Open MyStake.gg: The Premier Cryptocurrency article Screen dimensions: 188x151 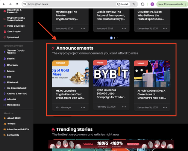click(67, 15)
